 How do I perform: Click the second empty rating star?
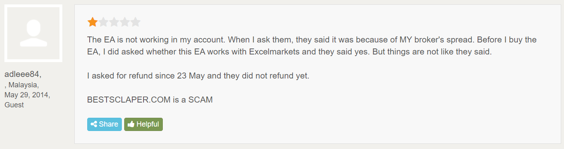[x=103, y=22]
